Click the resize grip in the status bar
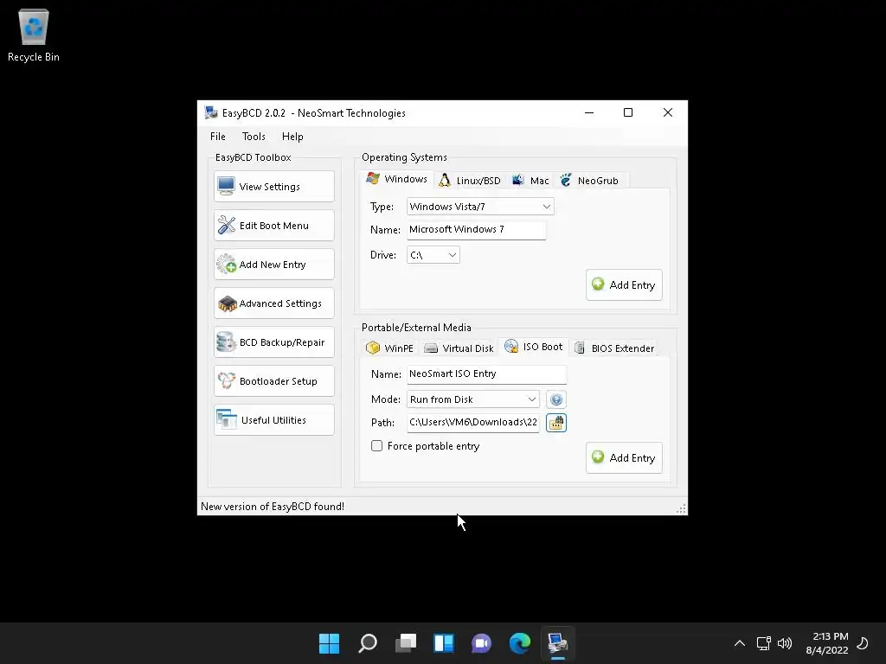This screenshot has width=886, height=664. 682,508
